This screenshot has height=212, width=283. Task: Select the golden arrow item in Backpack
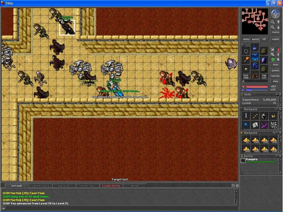point(255,116)
